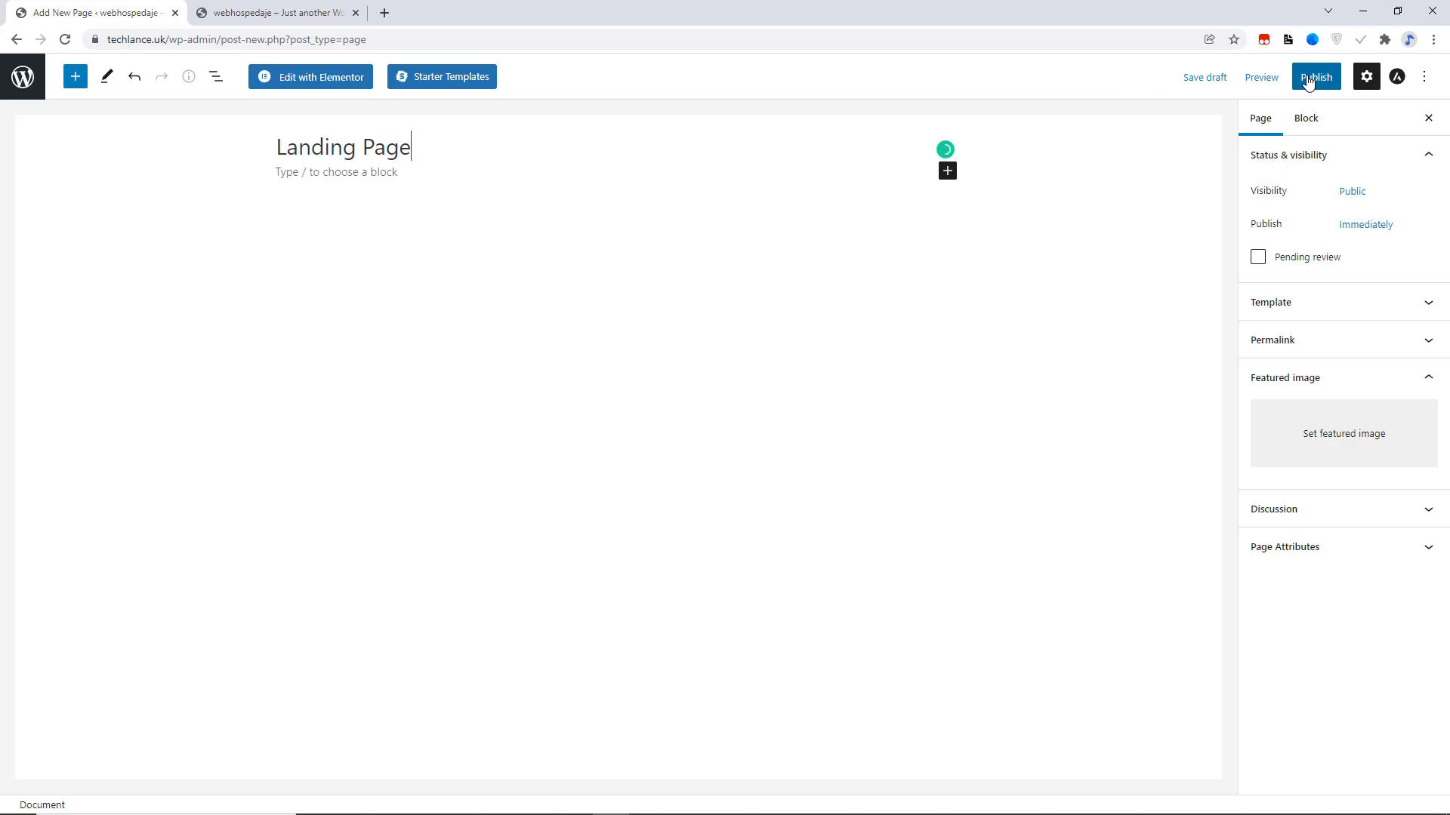
Task: Close the Add New Page tab
Action: pos(175,13)
